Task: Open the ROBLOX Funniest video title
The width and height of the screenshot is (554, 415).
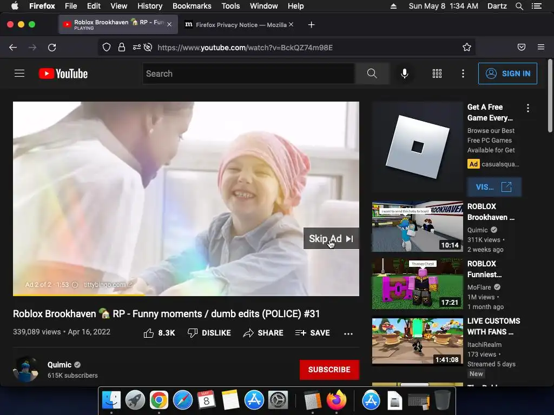Action: click(484, 269)
